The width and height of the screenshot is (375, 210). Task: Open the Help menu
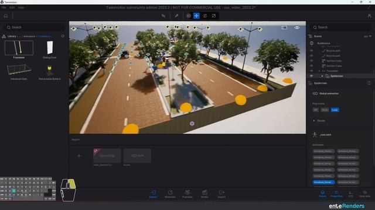point(21,8)
